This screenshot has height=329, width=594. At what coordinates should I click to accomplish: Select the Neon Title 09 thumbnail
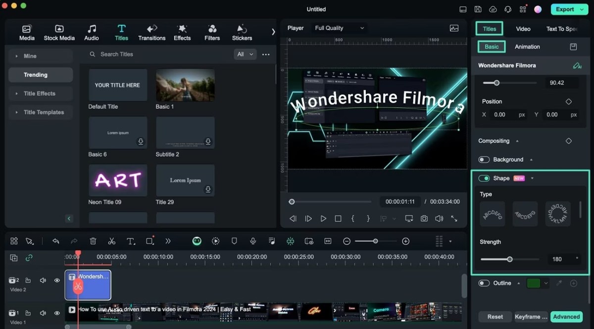(118, 181)
